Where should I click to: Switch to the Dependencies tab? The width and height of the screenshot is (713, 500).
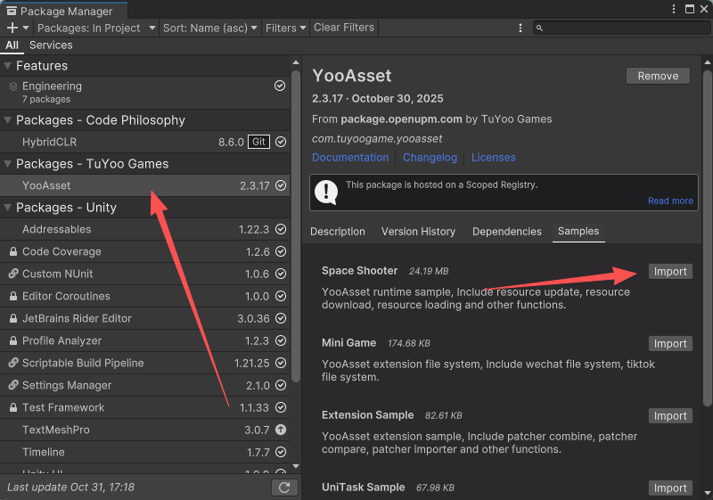506,232
